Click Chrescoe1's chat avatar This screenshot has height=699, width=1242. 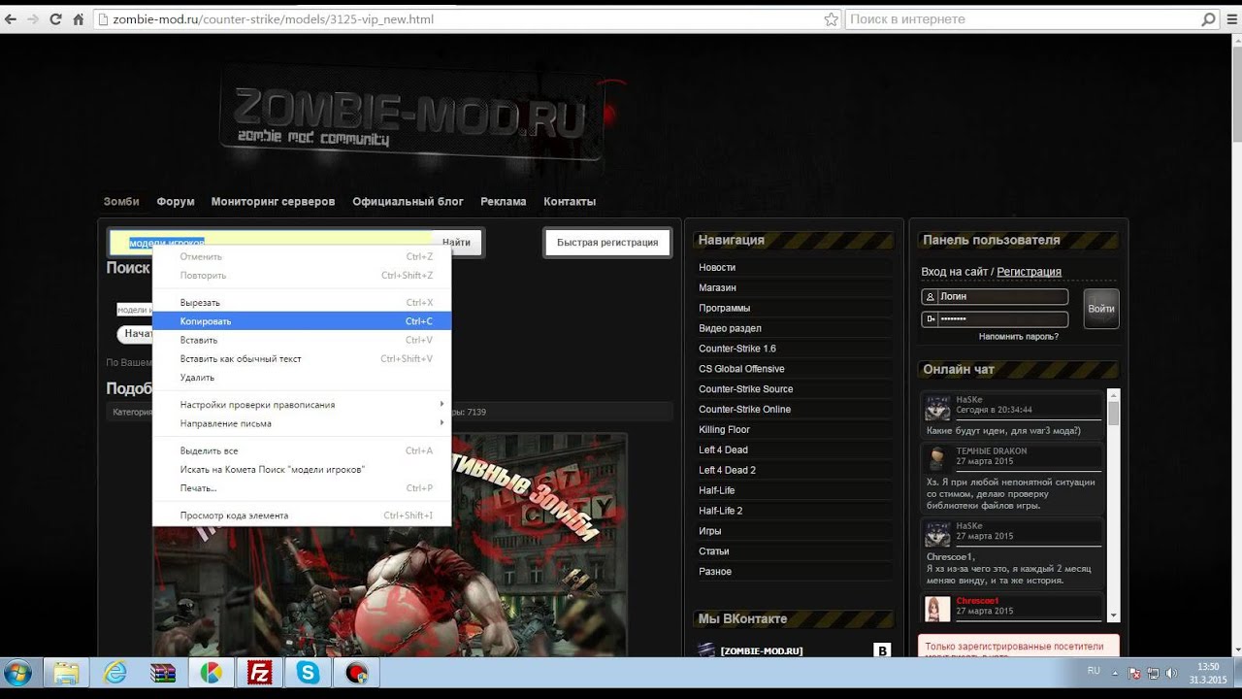point(937,609)
